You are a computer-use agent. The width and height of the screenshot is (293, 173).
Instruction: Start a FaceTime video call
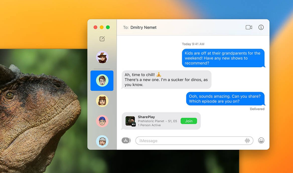pyautogui.click(x=249, y=27)
